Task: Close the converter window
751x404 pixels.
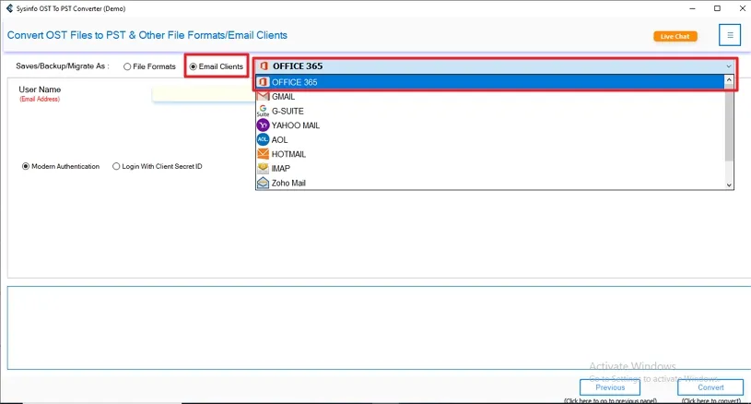Action: click(742, 8)
